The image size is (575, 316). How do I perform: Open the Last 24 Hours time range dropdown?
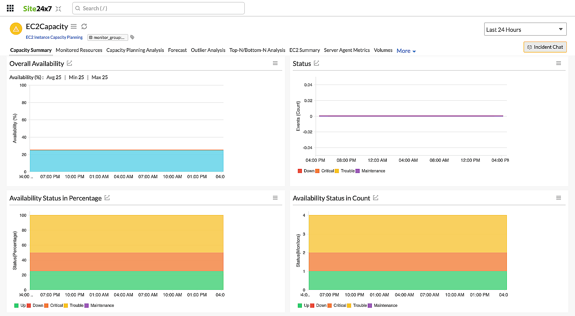pos(525,29)
